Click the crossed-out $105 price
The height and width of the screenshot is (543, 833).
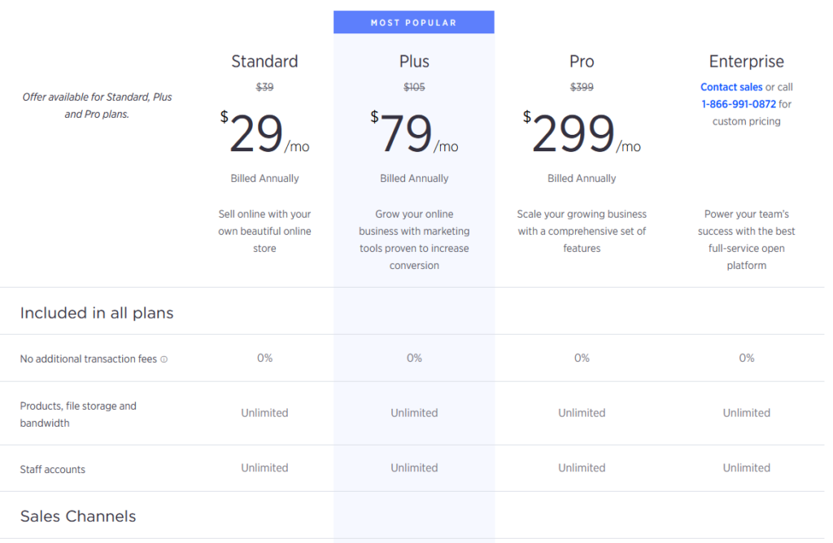click(414, 87)
